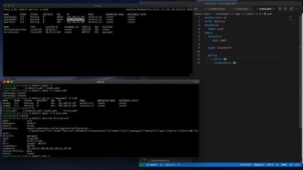Click the green remote indicator in status bar
The width and height of the screenshot is (303, 170).
pos(142,165)
